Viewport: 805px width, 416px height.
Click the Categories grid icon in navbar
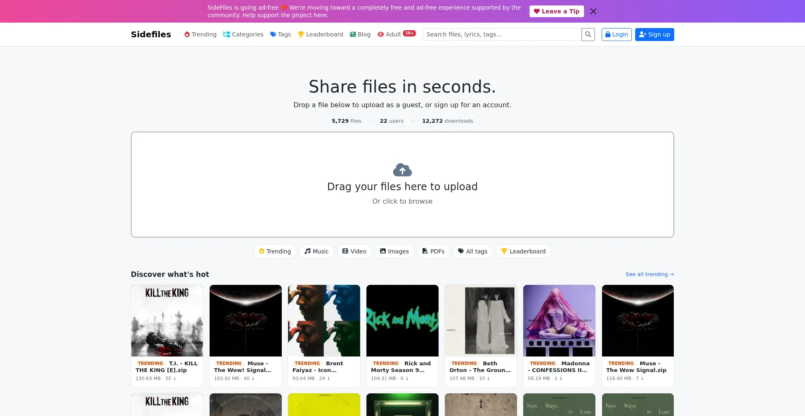pyautogui.click(x=227, y=34)
